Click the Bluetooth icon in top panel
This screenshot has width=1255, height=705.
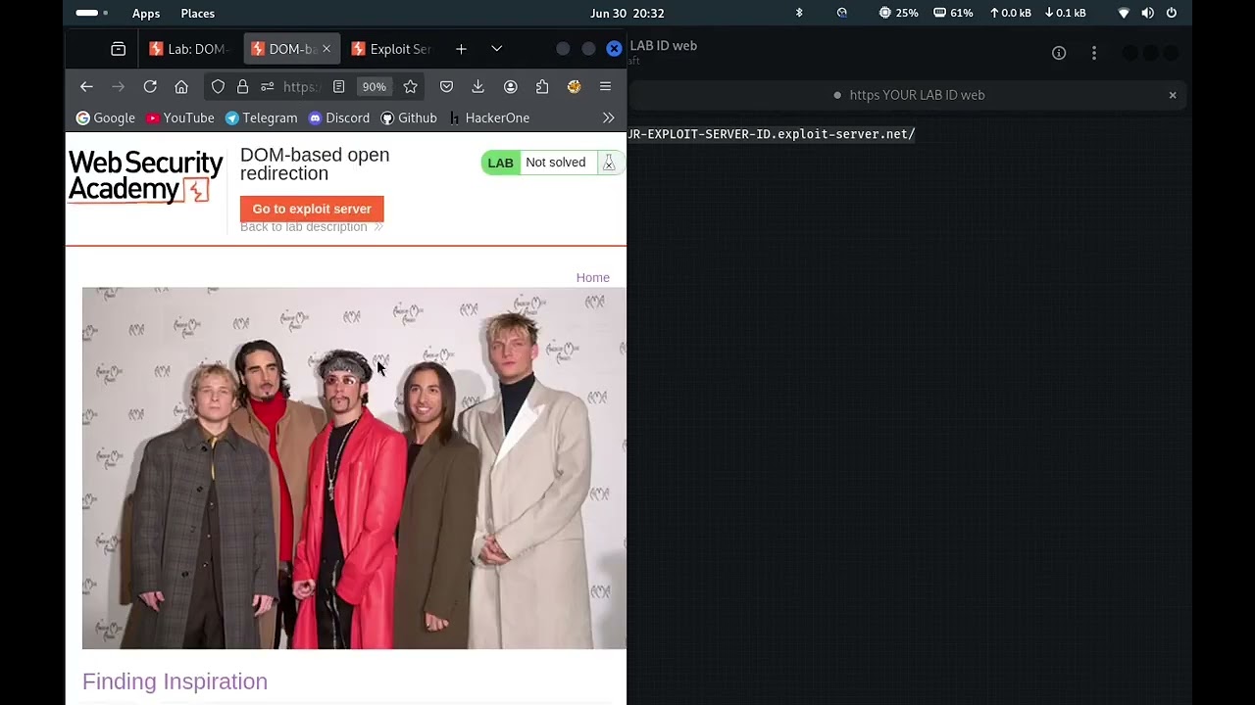point(799,13)
